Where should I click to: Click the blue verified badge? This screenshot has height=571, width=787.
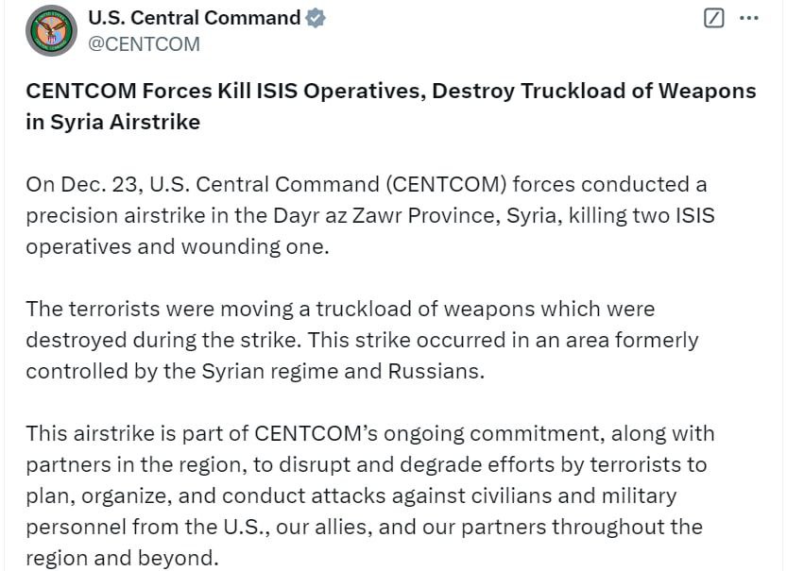tap(316, 18)
